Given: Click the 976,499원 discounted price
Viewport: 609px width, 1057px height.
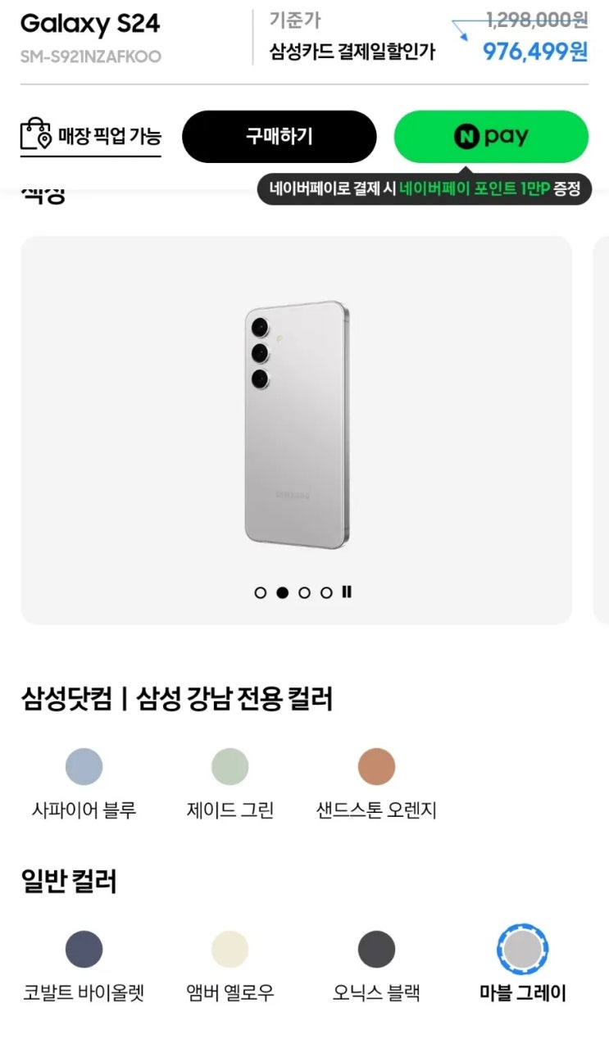Looking at the screenshot, I should click(534, 52).
